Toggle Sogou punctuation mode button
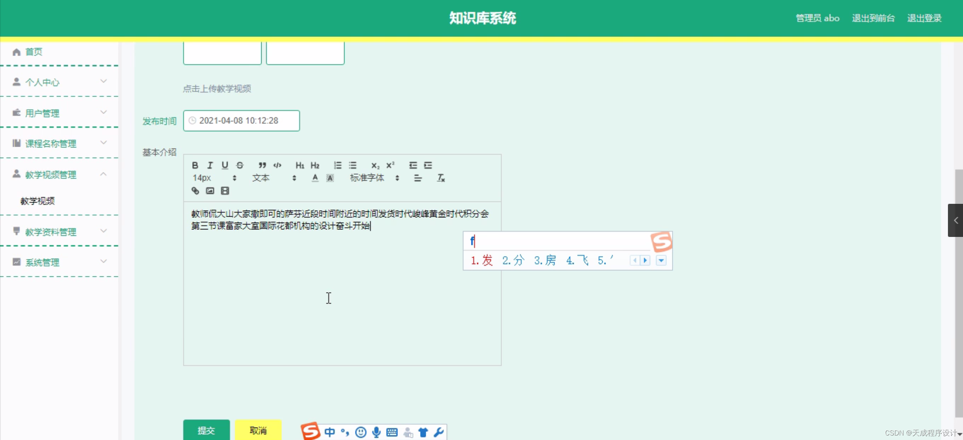 (345, 432)
